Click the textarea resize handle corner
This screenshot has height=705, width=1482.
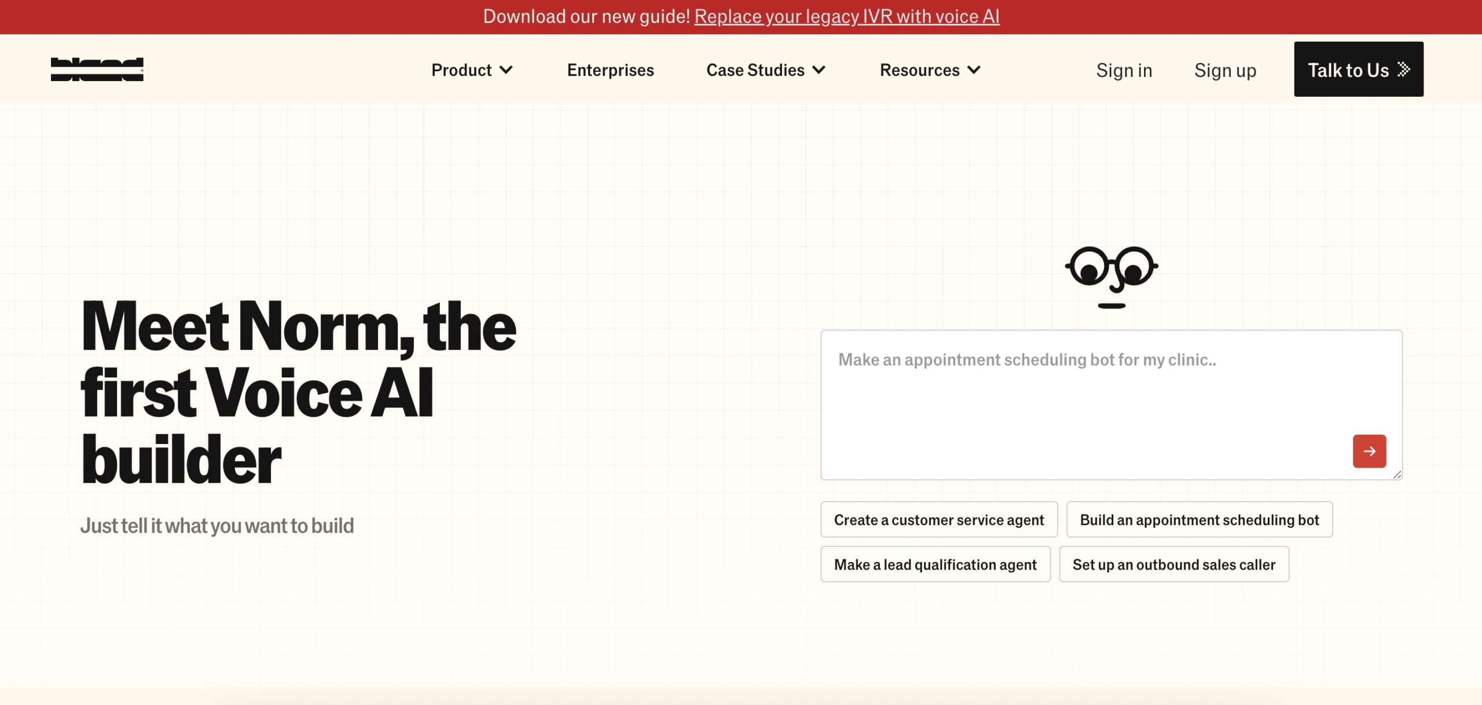1397,475
